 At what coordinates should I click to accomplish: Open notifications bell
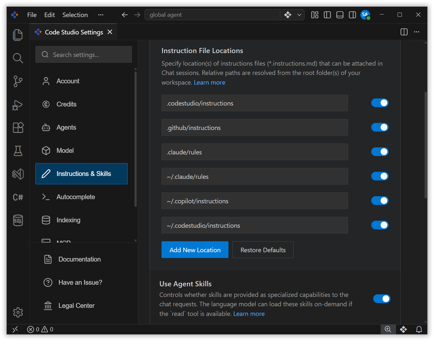[419, 329]
